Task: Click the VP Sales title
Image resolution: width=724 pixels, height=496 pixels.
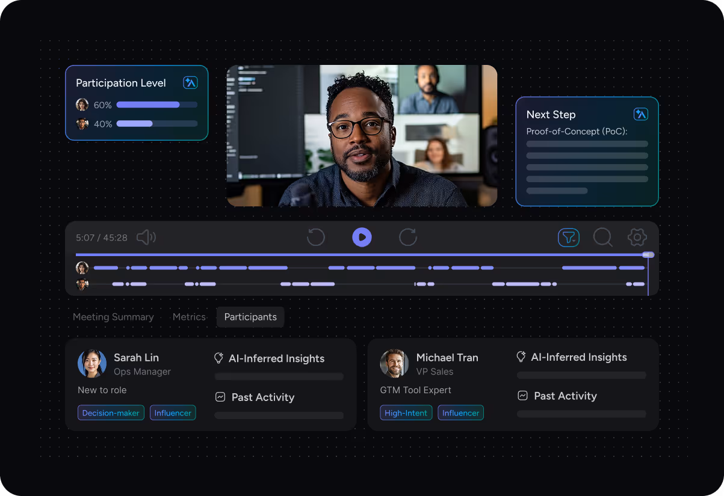Action: [435, 372]
